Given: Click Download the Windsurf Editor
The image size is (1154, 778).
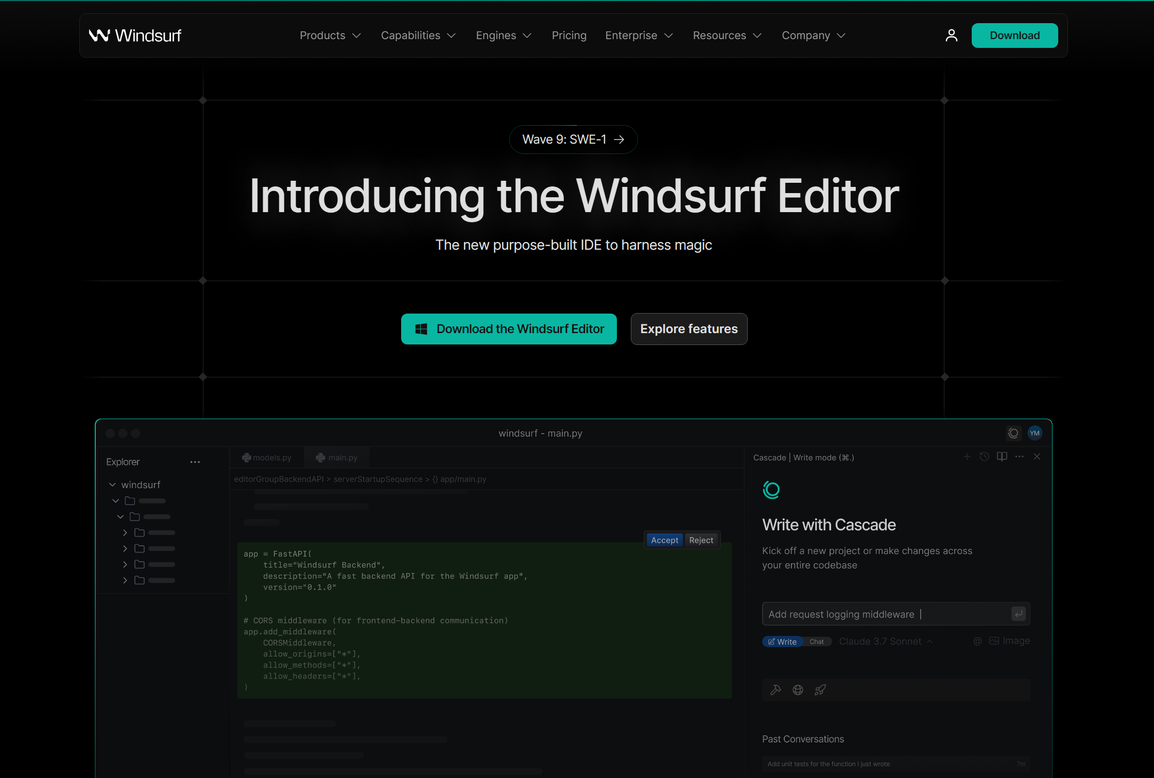Looking at the screenshot, I should pos(509,329).
